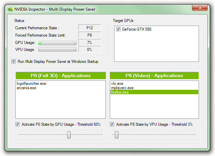Click the GeForce GTX 580 label text

(x=137, y=29)
